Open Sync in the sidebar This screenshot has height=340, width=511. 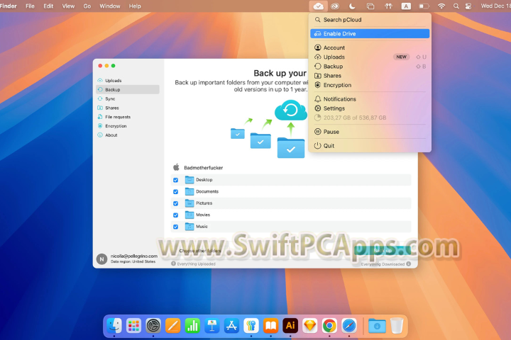[128, 98]
